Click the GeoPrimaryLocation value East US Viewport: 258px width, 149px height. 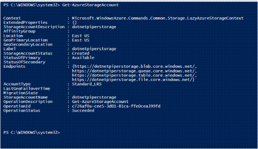click(81, 40)
